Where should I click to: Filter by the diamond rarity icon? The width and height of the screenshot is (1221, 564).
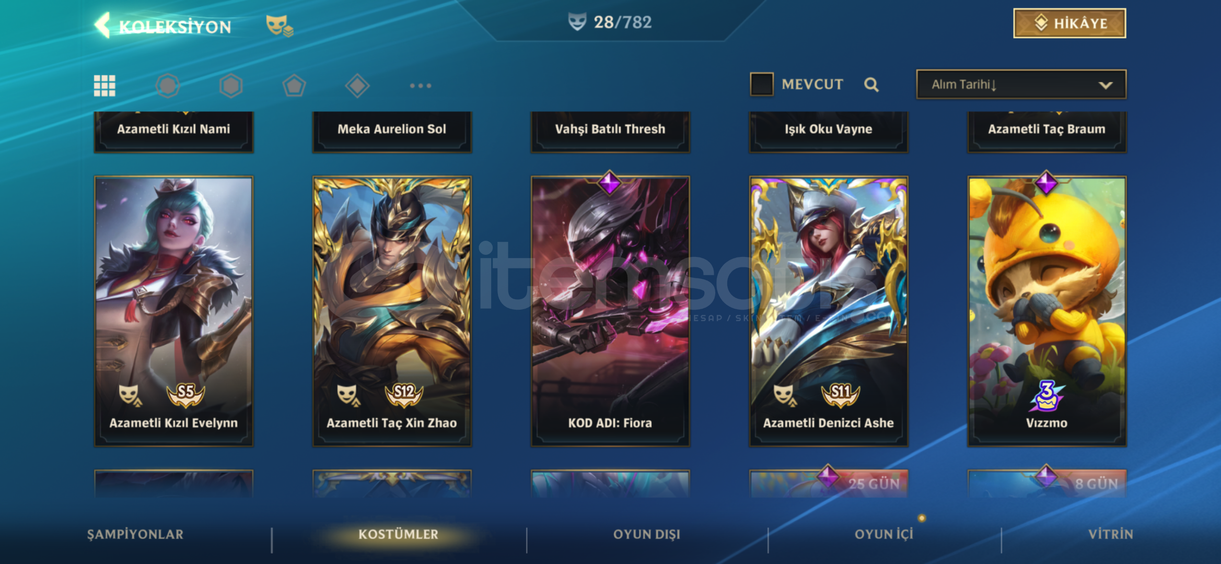tap(357, 86)
